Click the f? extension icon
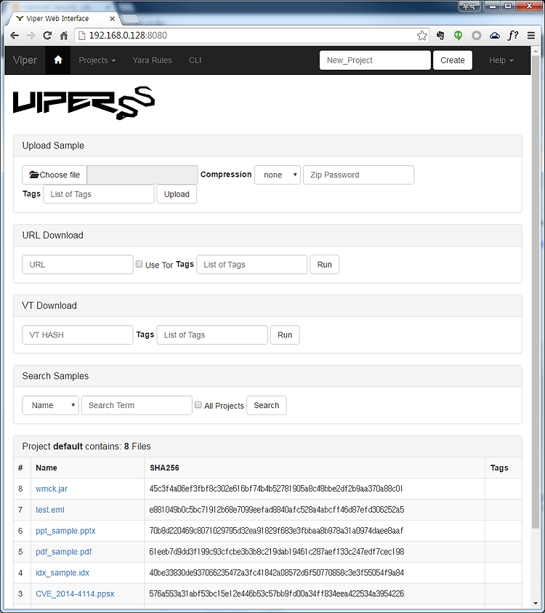Image resolution: width=545 pixels, height=613 pixels. pos(513,36)
